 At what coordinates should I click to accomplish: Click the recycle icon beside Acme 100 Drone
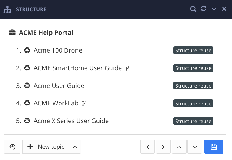[27, 50]
